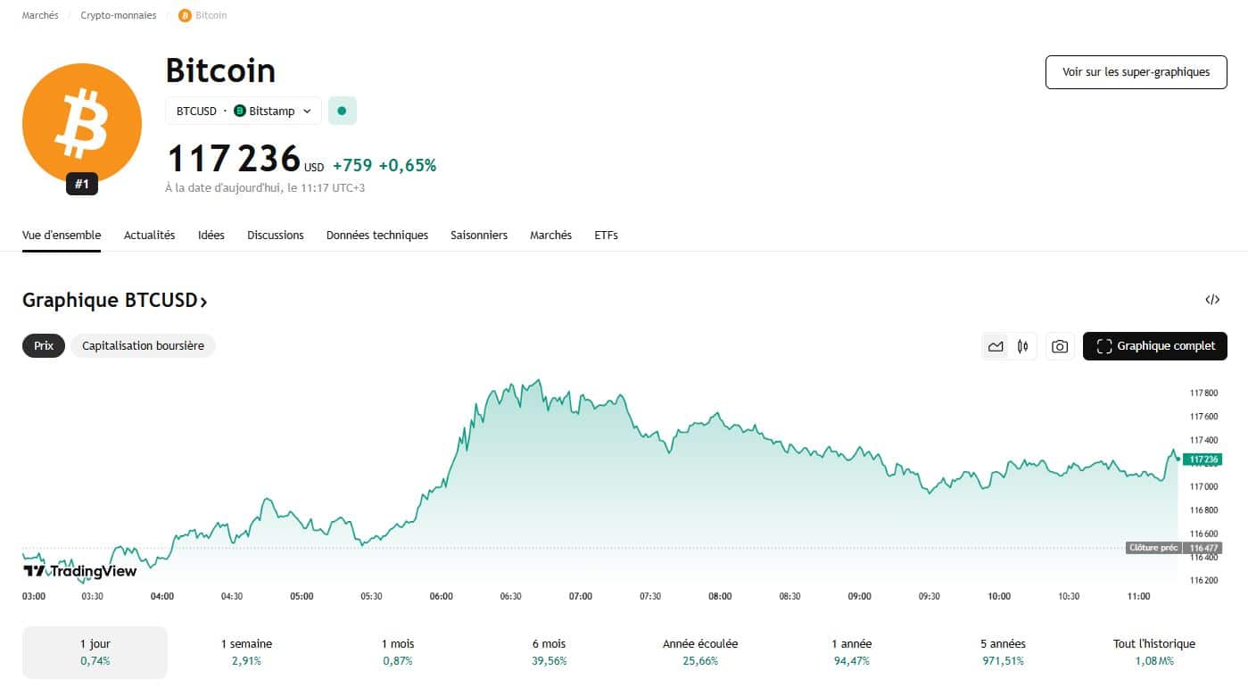Follow the Crypto-monnaies breadcrumb link
This screenshot has height=687, width=1248.
coord(119,15)
